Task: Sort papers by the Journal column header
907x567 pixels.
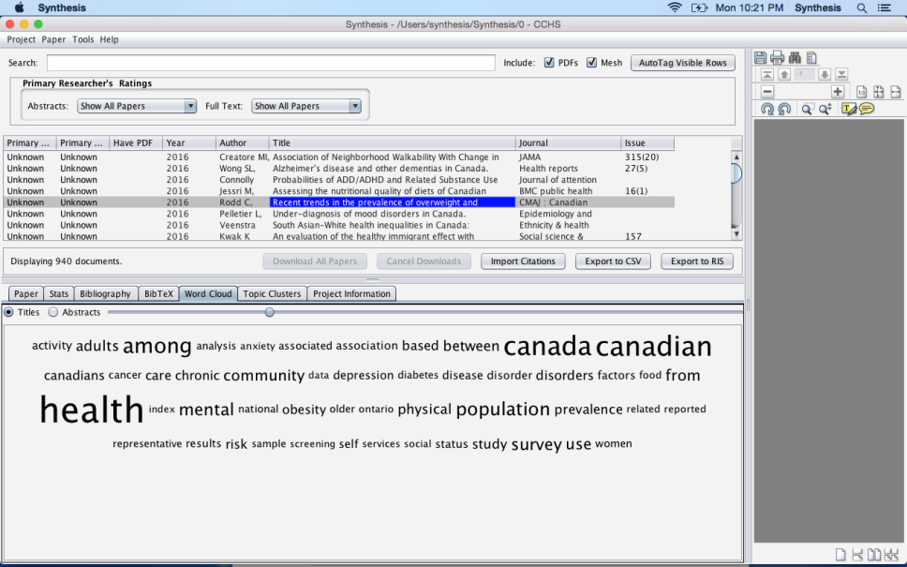Action: coord(568,142)
